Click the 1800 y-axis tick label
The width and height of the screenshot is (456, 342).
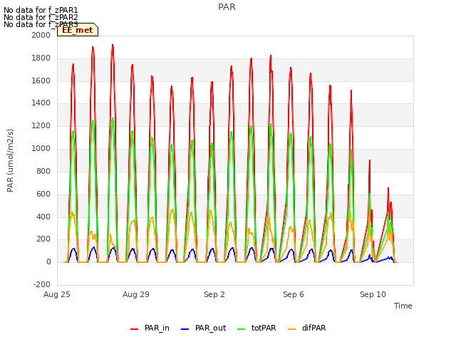click(41, 58)
